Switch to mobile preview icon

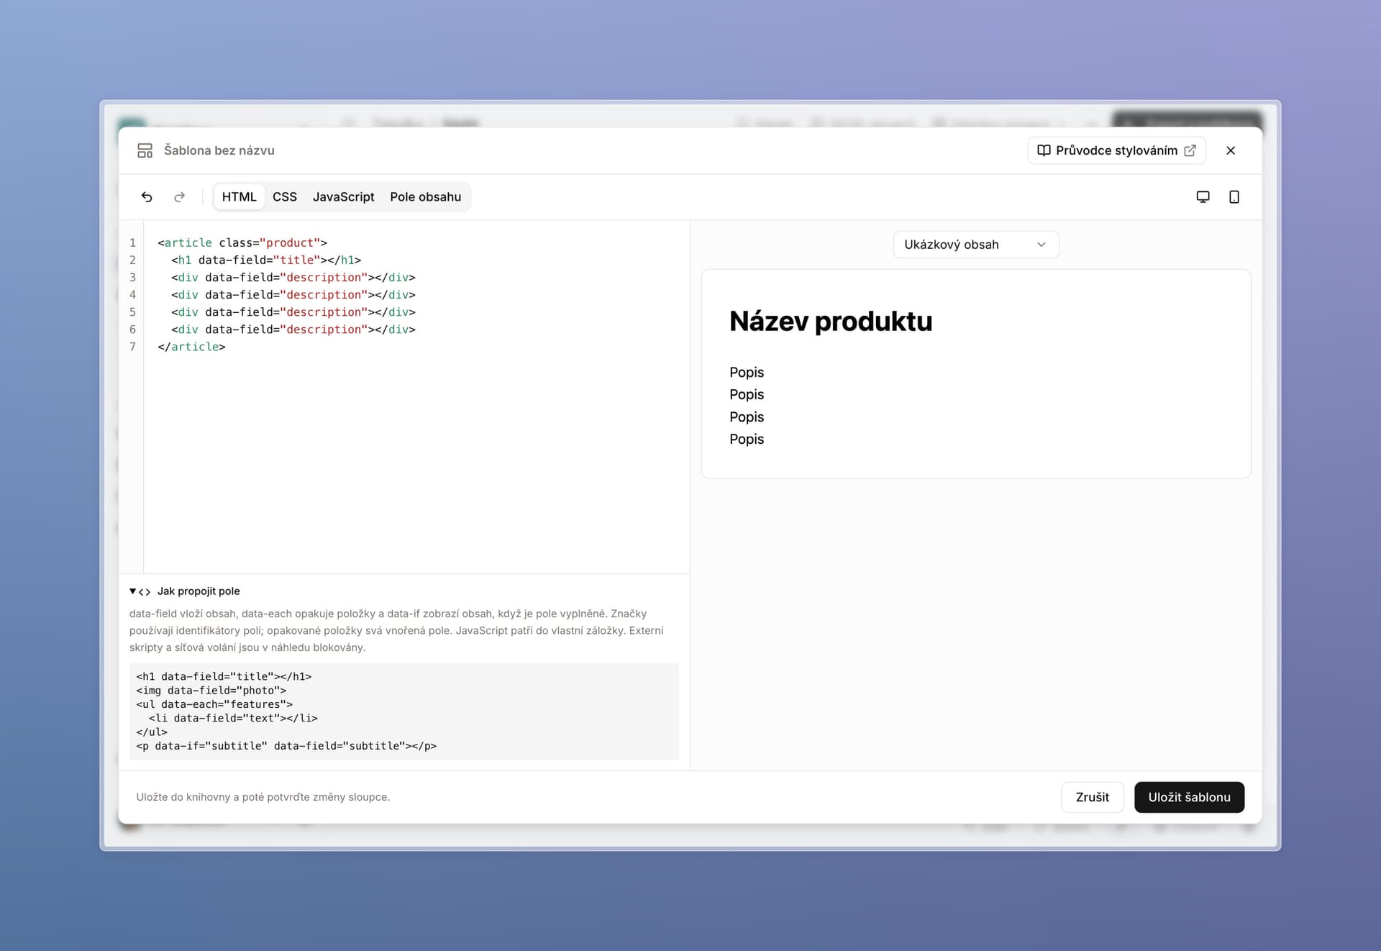point(1234,197)
